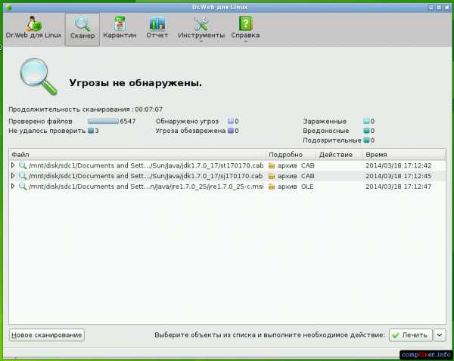Expand the sj170170.cab tree row

point(13,176)
